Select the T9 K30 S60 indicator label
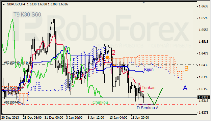Viewport: 211px width, 121px height. (x=27, y=14)
